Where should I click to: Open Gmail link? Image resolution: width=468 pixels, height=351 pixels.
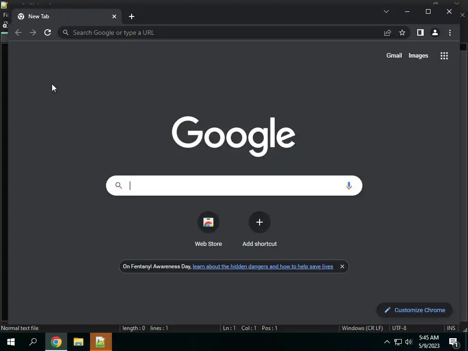pyautogui.click(x=394, y=55)
